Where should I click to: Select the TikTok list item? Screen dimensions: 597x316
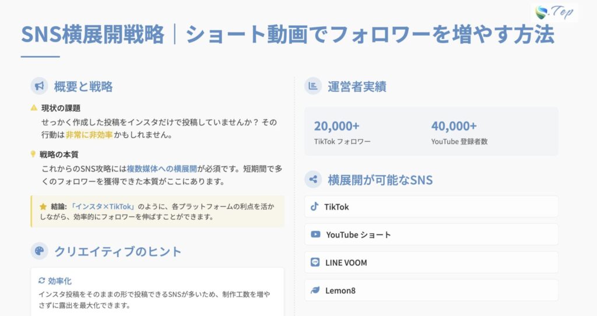pyautogui.click(x=431, y=206)
